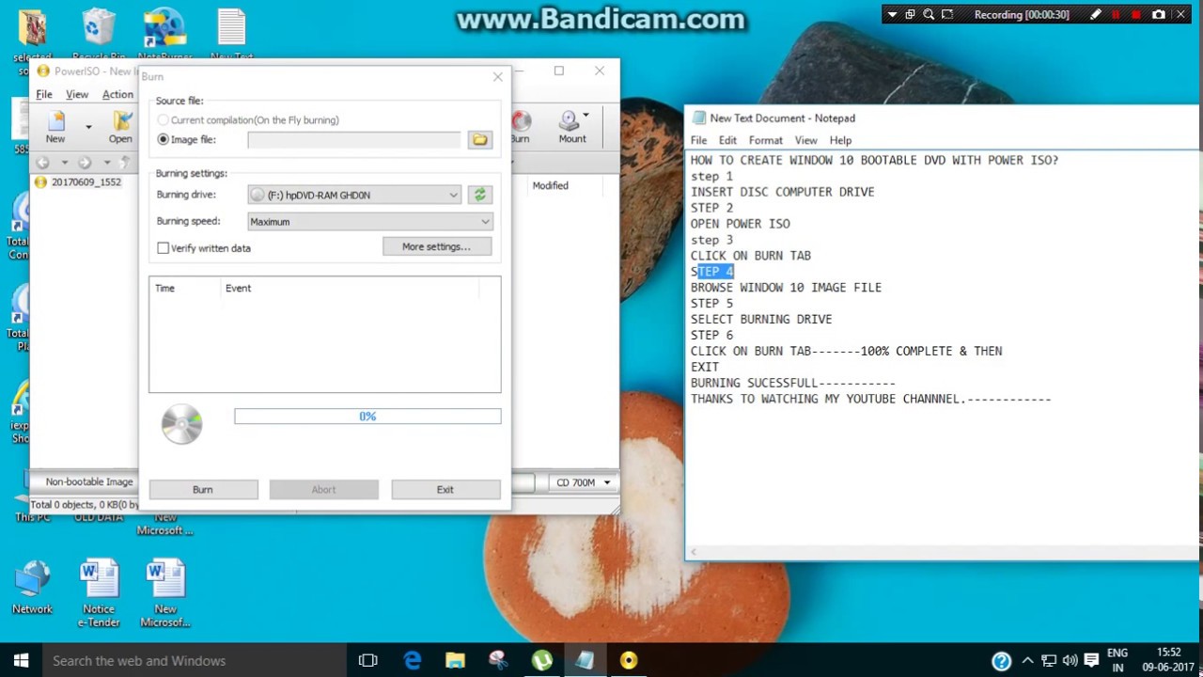Go back with PowerISO navigation arrow
1203x677 pixels.
[42, 163]
